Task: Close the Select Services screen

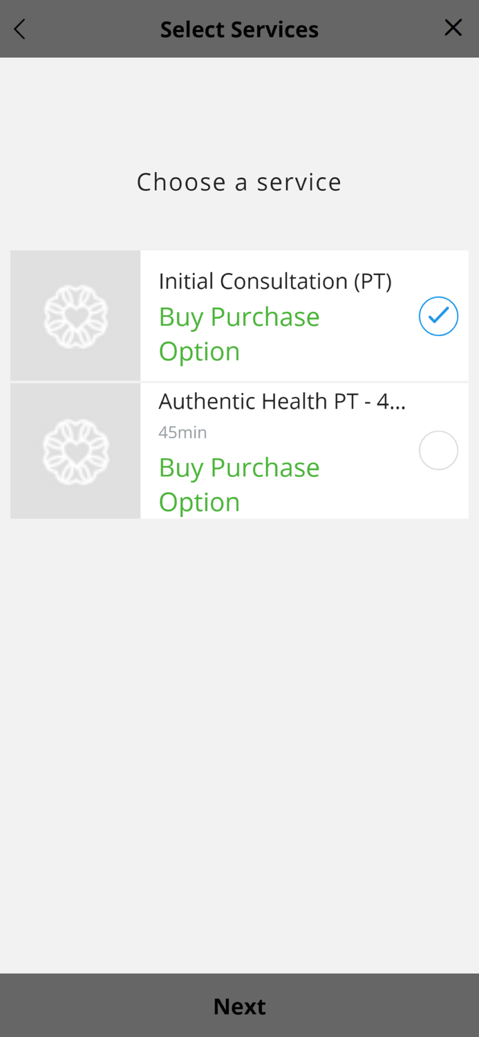Action: tap(453, 28)
